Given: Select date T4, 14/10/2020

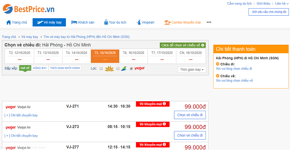Looking at the screenshot, I should click(x=77, y=56).
